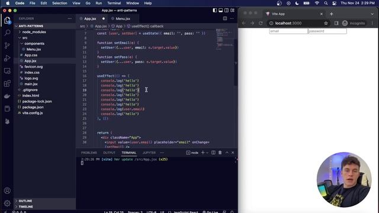
Task: Maximize the panel size chevron
Action: click(x=227, y=153)
